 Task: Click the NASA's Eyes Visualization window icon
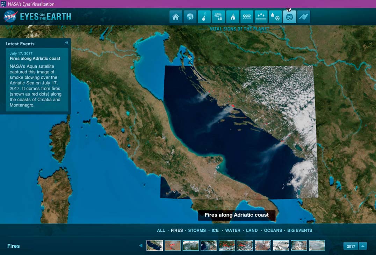click(3, 4)
